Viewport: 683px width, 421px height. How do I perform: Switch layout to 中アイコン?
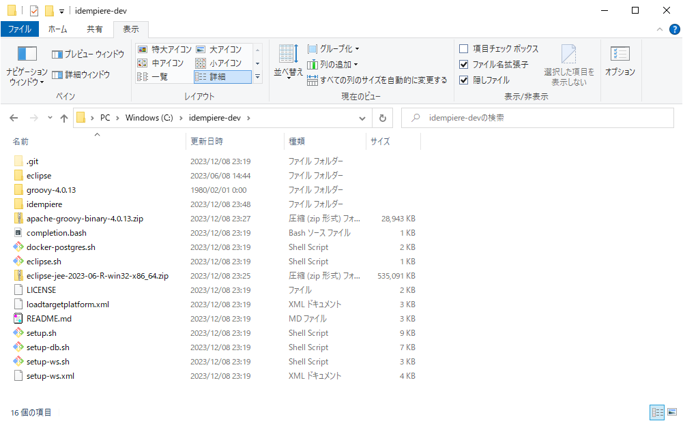pyautogui.click(x=161, y=63)
